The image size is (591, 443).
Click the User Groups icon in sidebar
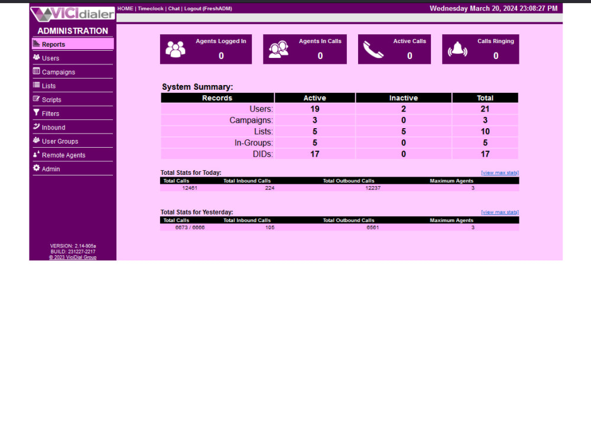pyautogui.click(x=36, y=140)
